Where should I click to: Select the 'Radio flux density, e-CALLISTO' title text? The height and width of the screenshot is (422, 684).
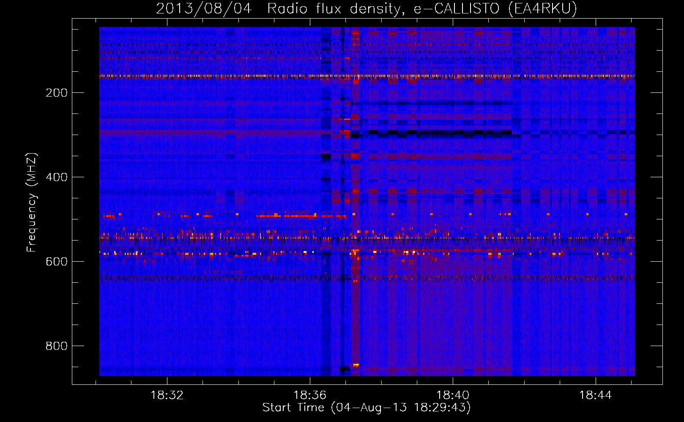pyautogui.click(x=383, y=8)
